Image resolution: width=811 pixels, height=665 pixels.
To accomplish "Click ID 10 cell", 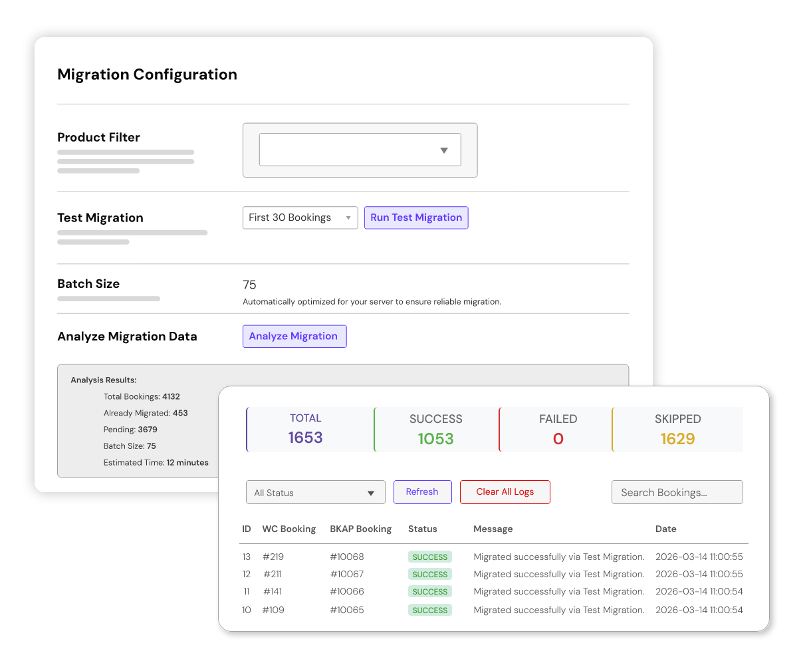I will 247,610.
